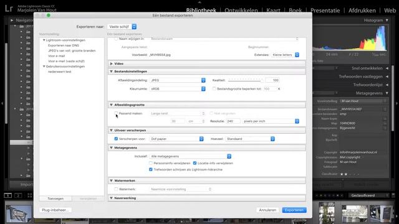Open the 'Exporteren naar' dropdown
This screenshot has width=399, height=224.
tap(122, 27)
